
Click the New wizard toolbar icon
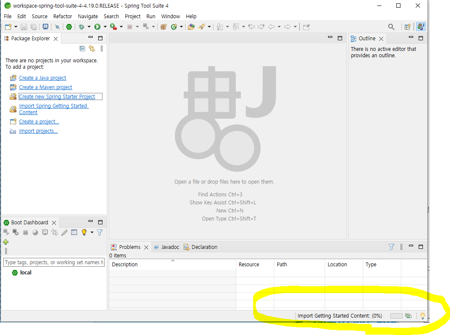8,27
